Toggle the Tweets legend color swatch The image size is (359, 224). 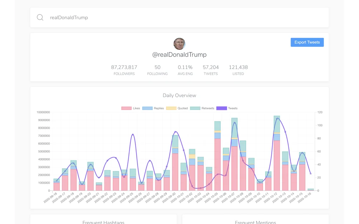pos(222,108)
